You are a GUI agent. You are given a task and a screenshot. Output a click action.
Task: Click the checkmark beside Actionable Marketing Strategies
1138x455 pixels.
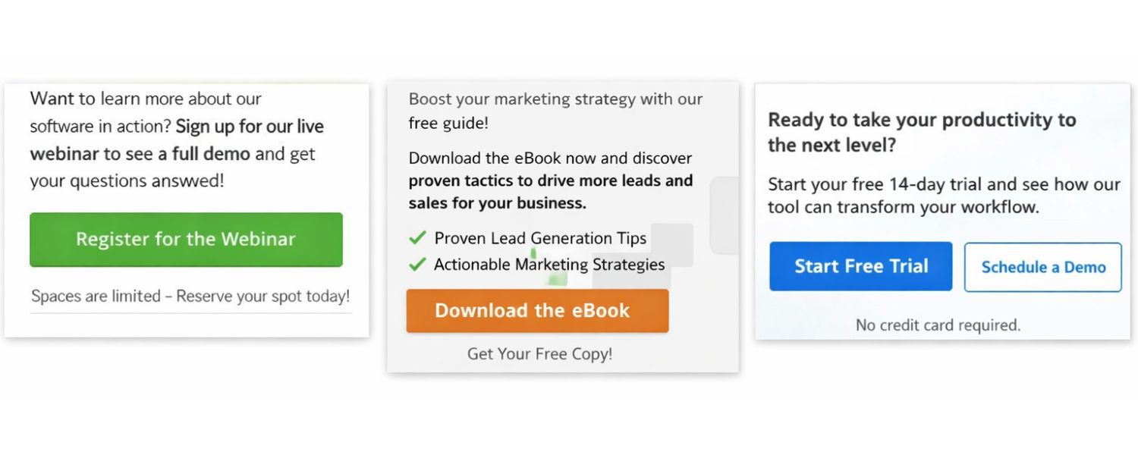(x=417, y=265)
